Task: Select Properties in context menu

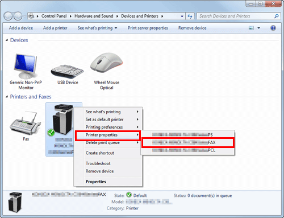Action: pyautogui.click(x=108, y=182)
